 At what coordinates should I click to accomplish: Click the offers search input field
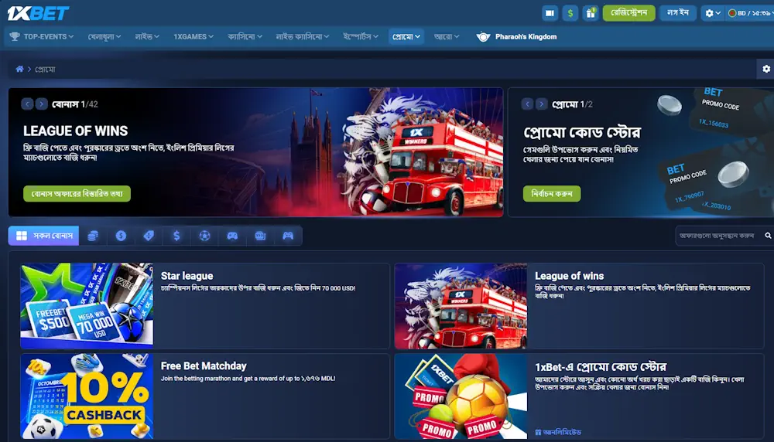click(717, 236)
